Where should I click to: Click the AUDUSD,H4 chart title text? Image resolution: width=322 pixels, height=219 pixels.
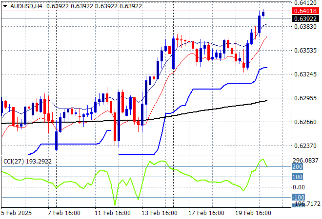tap(26, 6)
